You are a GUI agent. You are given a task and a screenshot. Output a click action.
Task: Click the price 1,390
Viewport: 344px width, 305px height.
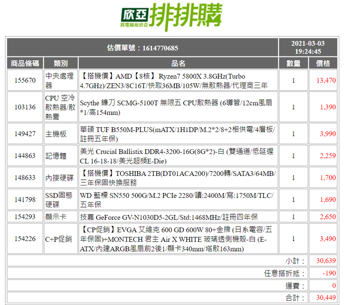point(328,107)
